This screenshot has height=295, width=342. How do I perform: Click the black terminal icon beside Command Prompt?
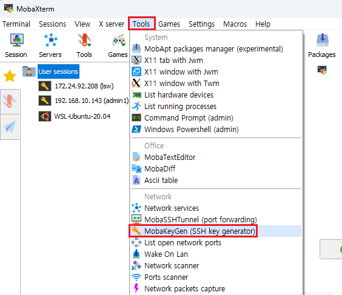[136, 118]
